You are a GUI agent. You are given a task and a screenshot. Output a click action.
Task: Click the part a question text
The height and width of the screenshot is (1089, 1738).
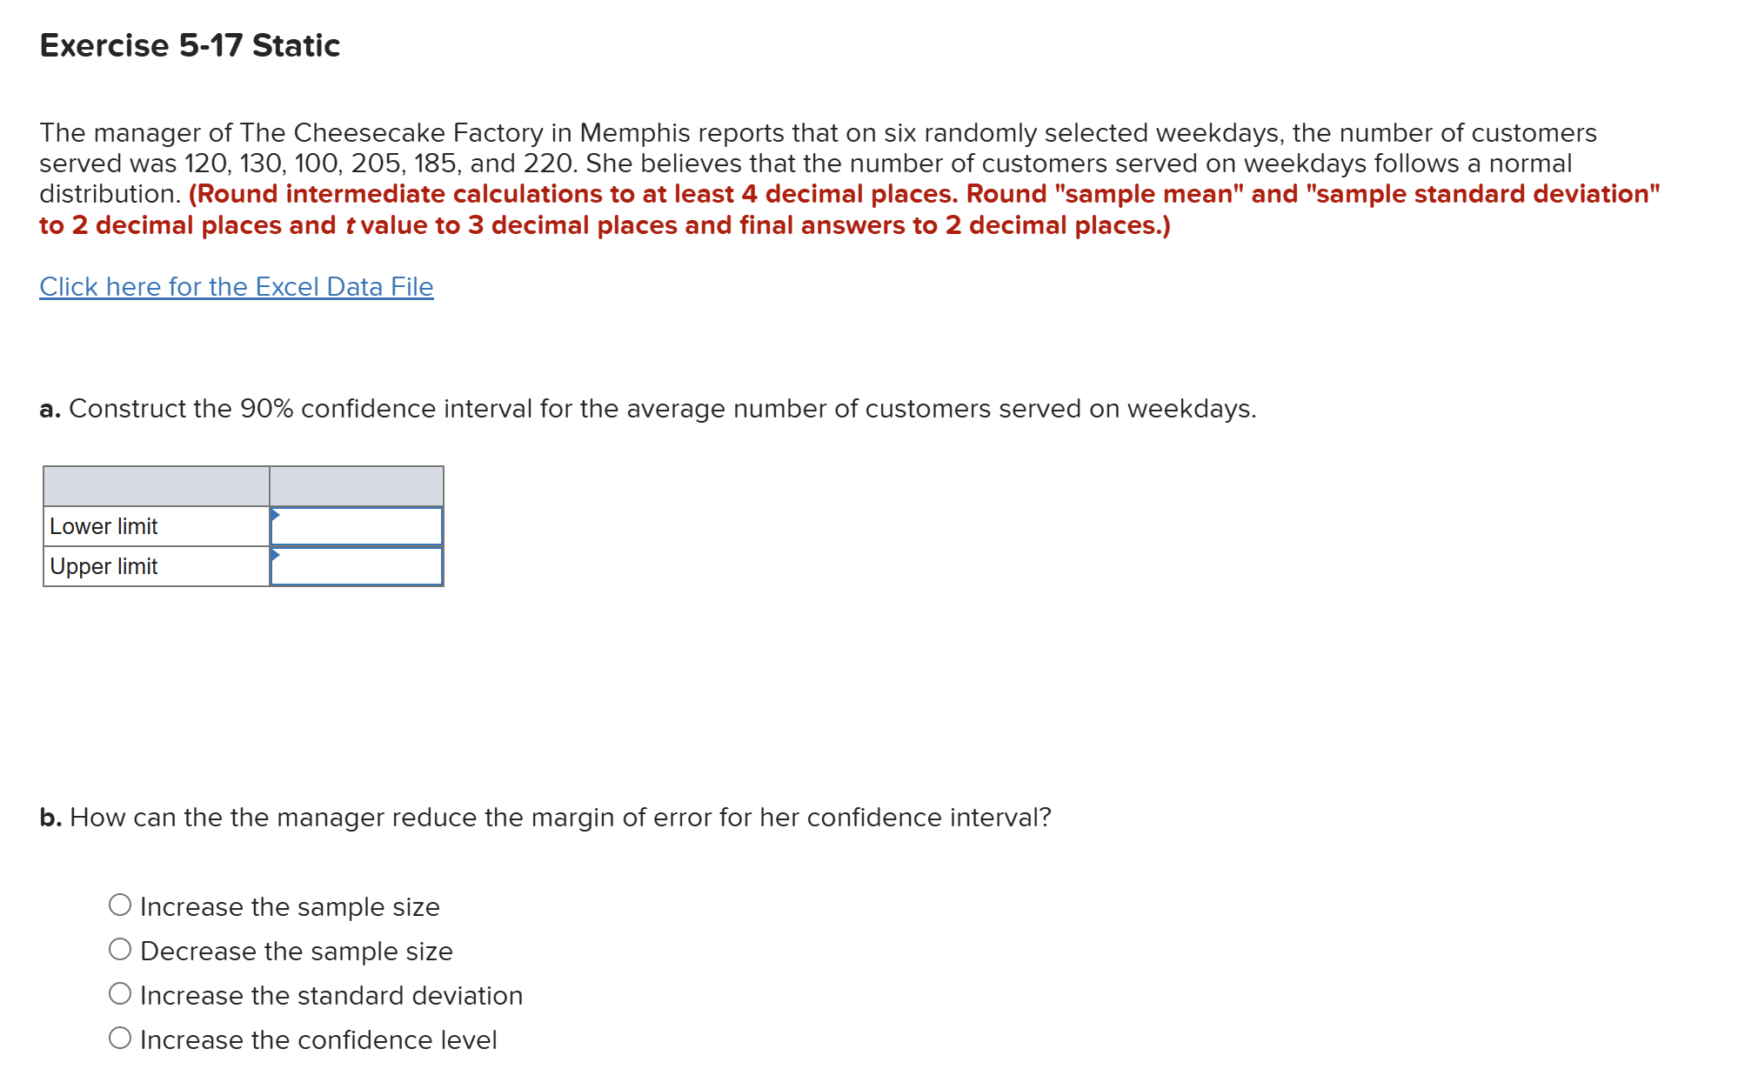pos(647,408)
